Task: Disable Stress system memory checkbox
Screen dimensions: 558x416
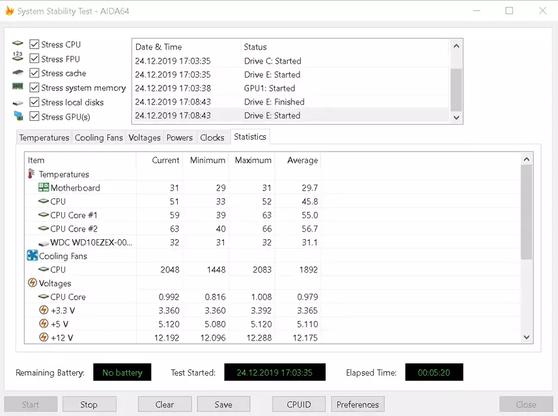Action: pyautogui.click(x=34, y=87)
